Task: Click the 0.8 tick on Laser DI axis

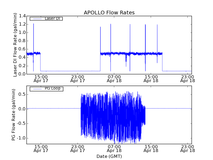Action: (x=22, y=41)
